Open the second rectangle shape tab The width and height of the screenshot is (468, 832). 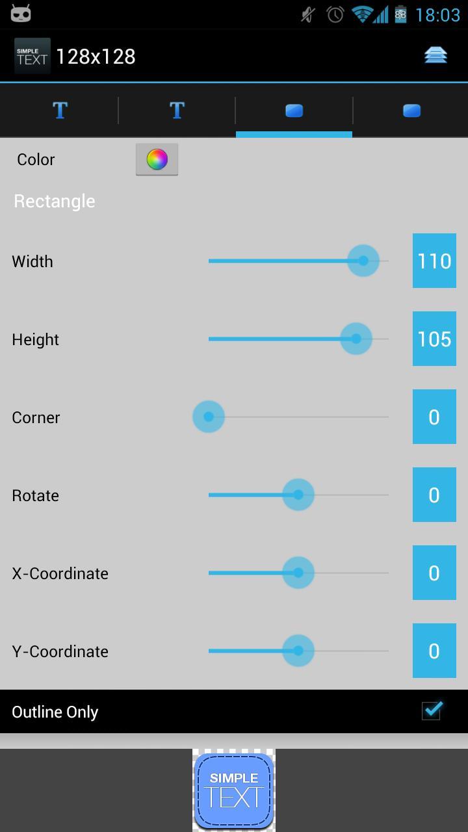point(411,110)
